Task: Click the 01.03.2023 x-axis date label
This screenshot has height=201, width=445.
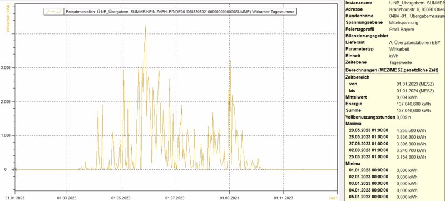Action: click(67, 197)
